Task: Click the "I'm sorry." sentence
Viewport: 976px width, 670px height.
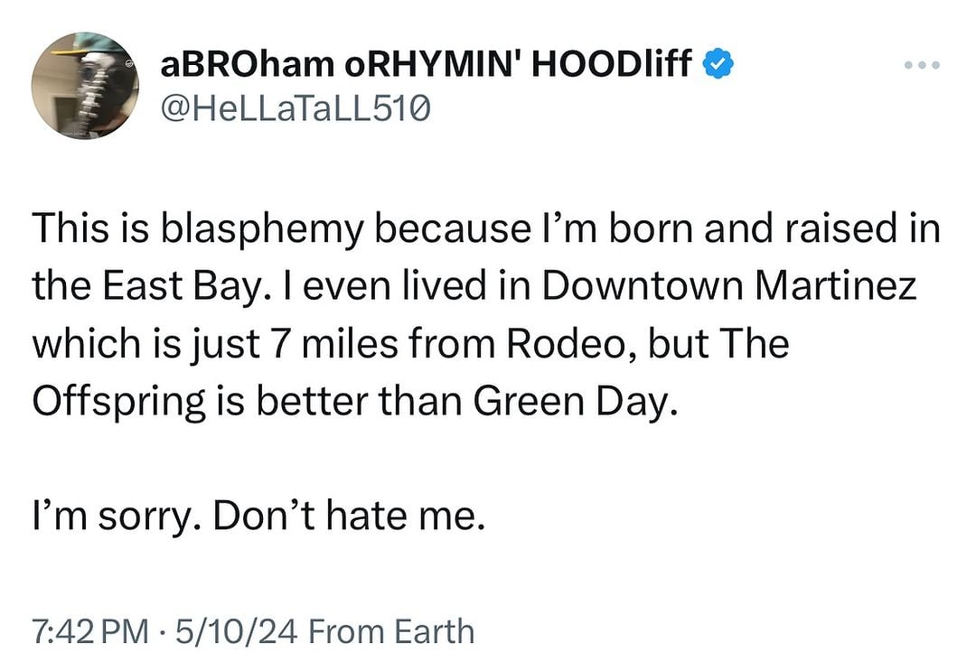Action: tap(114, 517)
